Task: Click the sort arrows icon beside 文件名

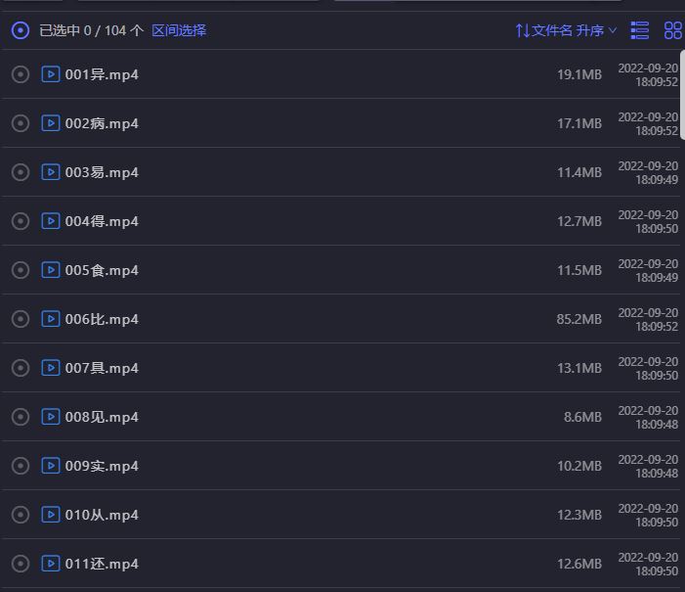Action: pos(523,30)
